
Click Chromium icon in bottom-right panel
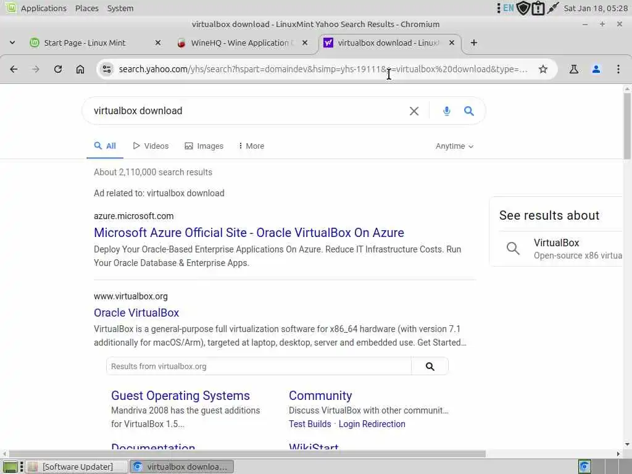click(584, 467)
